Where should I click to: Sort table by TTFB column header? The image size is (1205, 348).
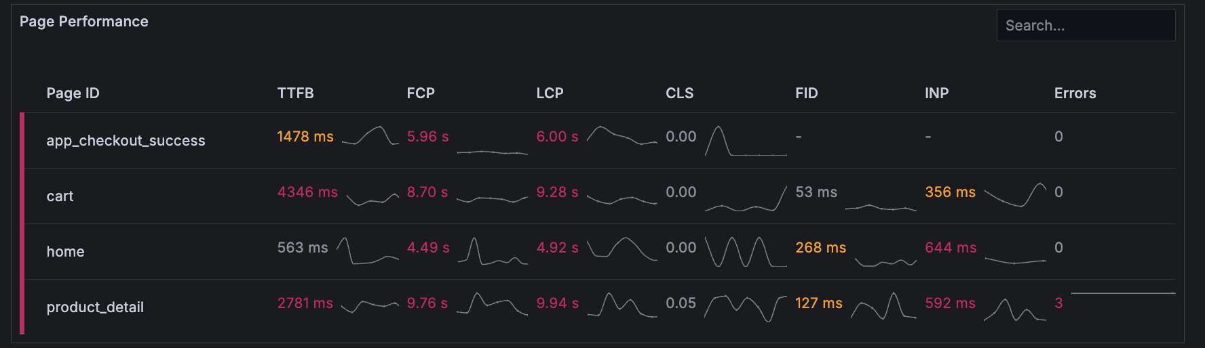tap(295, 93)
